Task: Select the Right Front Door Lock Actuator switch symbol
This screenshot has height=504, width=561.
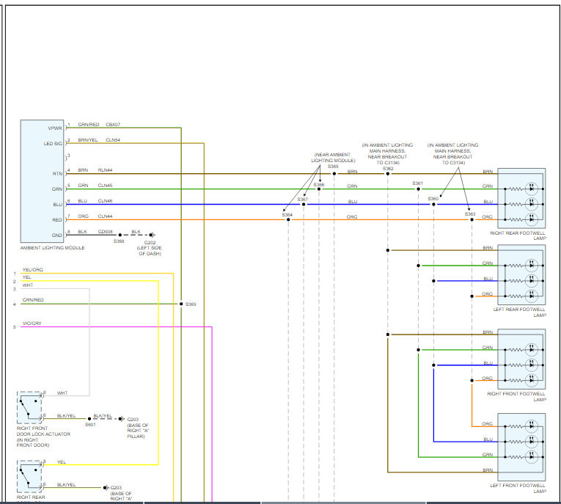Action: pyautogui.click(x=30, y=406)
